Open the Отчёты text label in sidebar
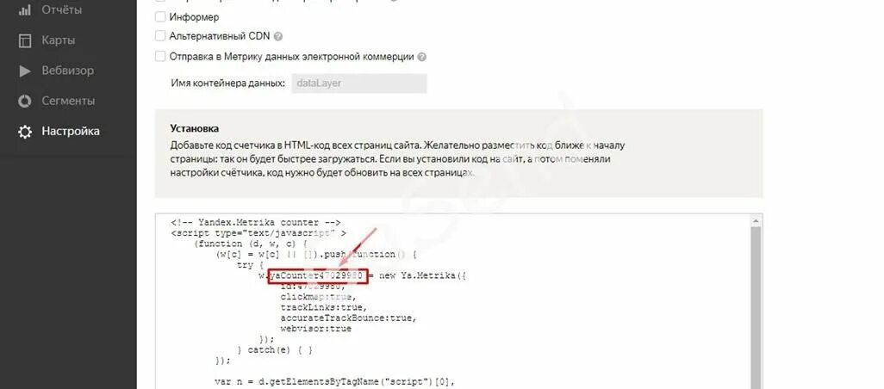Screen dimensions: 884x389 click(61, 10)
